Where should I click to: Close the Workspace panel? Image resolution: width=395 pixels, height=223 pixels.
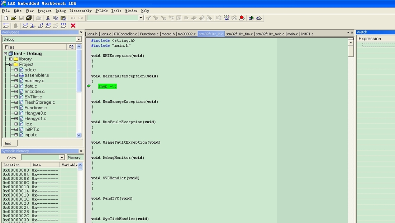point(81,32)
